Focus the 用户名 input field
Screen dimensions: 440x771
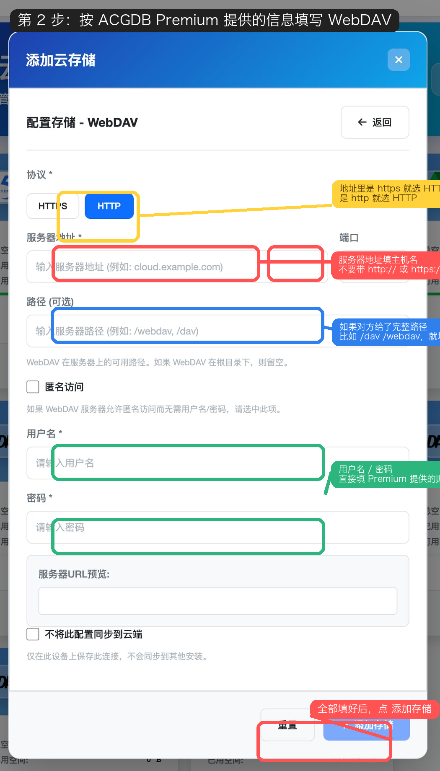coord(218,463)
